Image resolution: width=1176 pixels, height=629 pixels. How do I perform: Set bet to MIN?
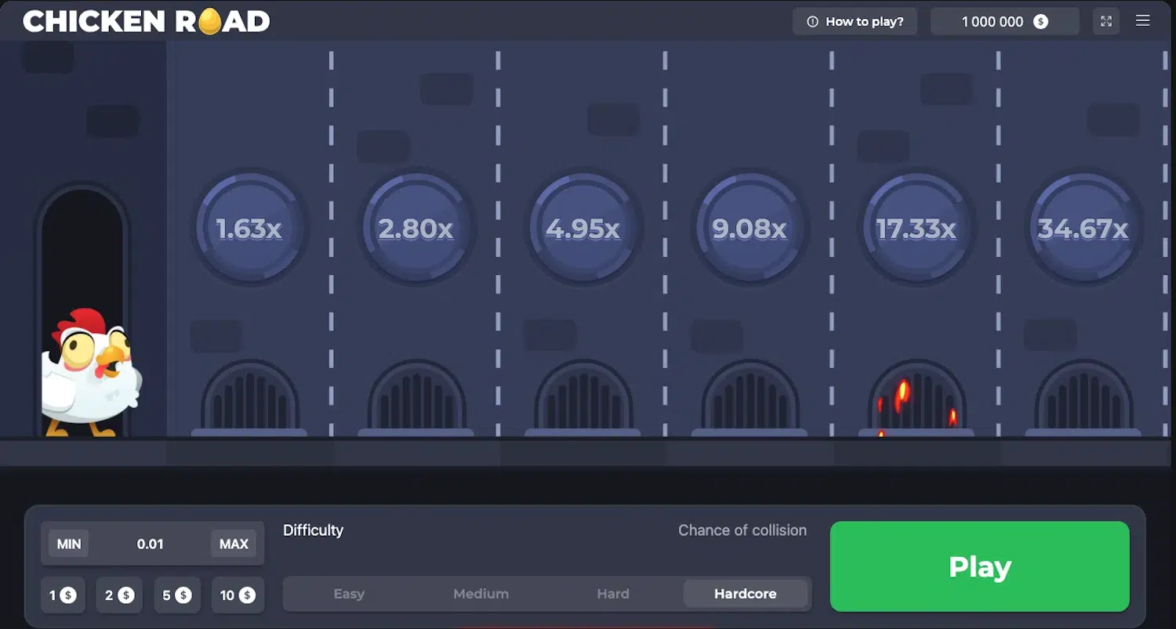point(69,544)
